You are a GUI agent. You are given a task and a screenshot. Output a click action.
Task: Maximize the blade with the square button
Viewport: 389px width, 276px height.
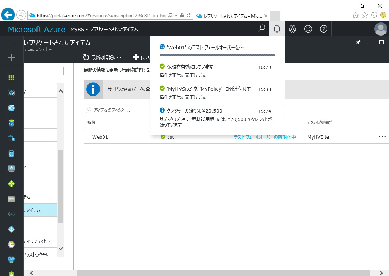381,42
